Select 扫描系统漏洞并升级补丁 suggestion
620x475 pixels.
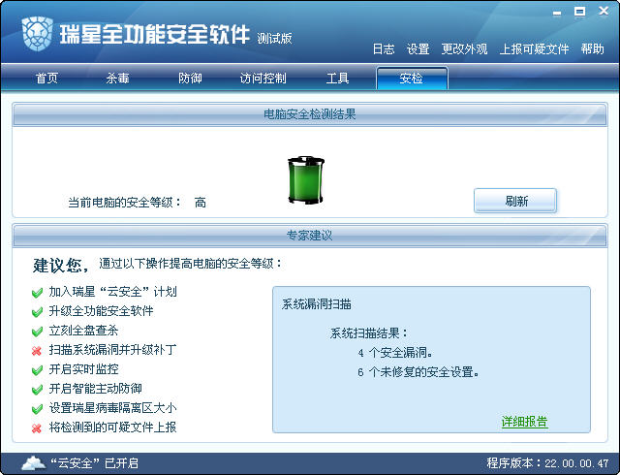coord(112,350)
